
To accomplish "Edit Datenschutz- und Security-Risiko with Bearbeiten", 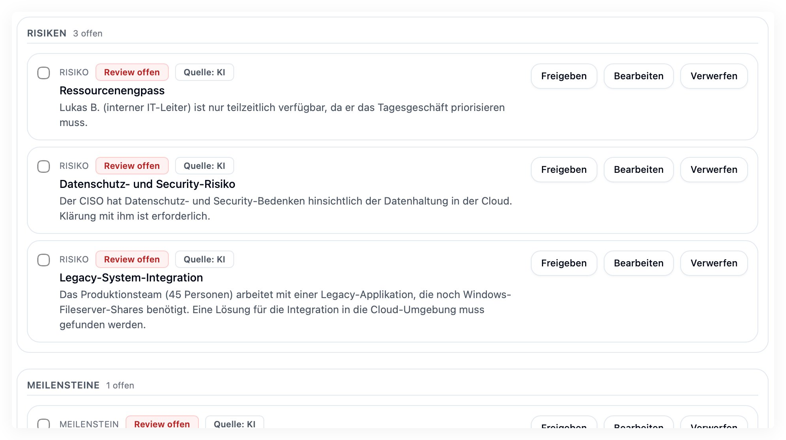I will [639, 169].
